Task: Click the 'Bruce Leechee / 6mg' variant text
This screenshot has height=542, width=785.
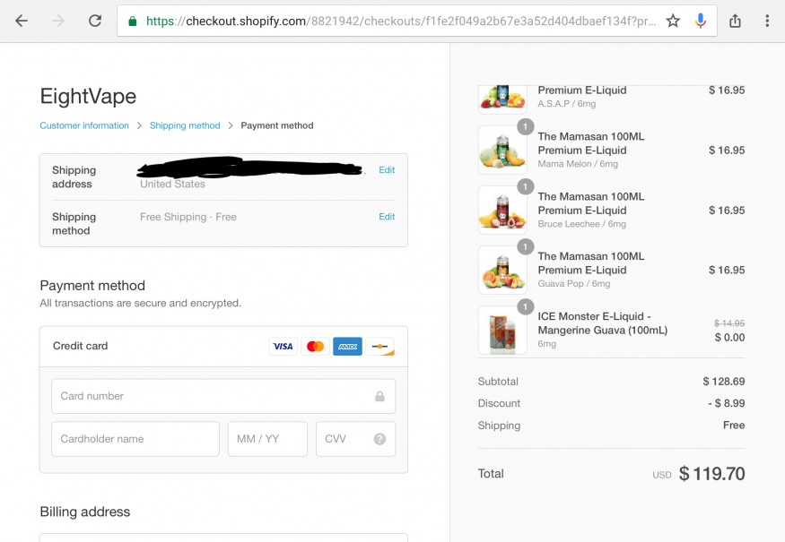Action: [581, 224]
